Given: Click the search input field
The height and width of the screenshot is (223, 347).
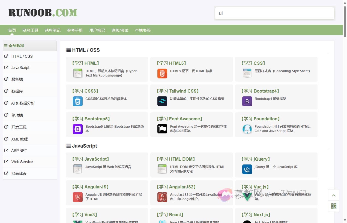Looking at the screenshot, I should 274,13.
